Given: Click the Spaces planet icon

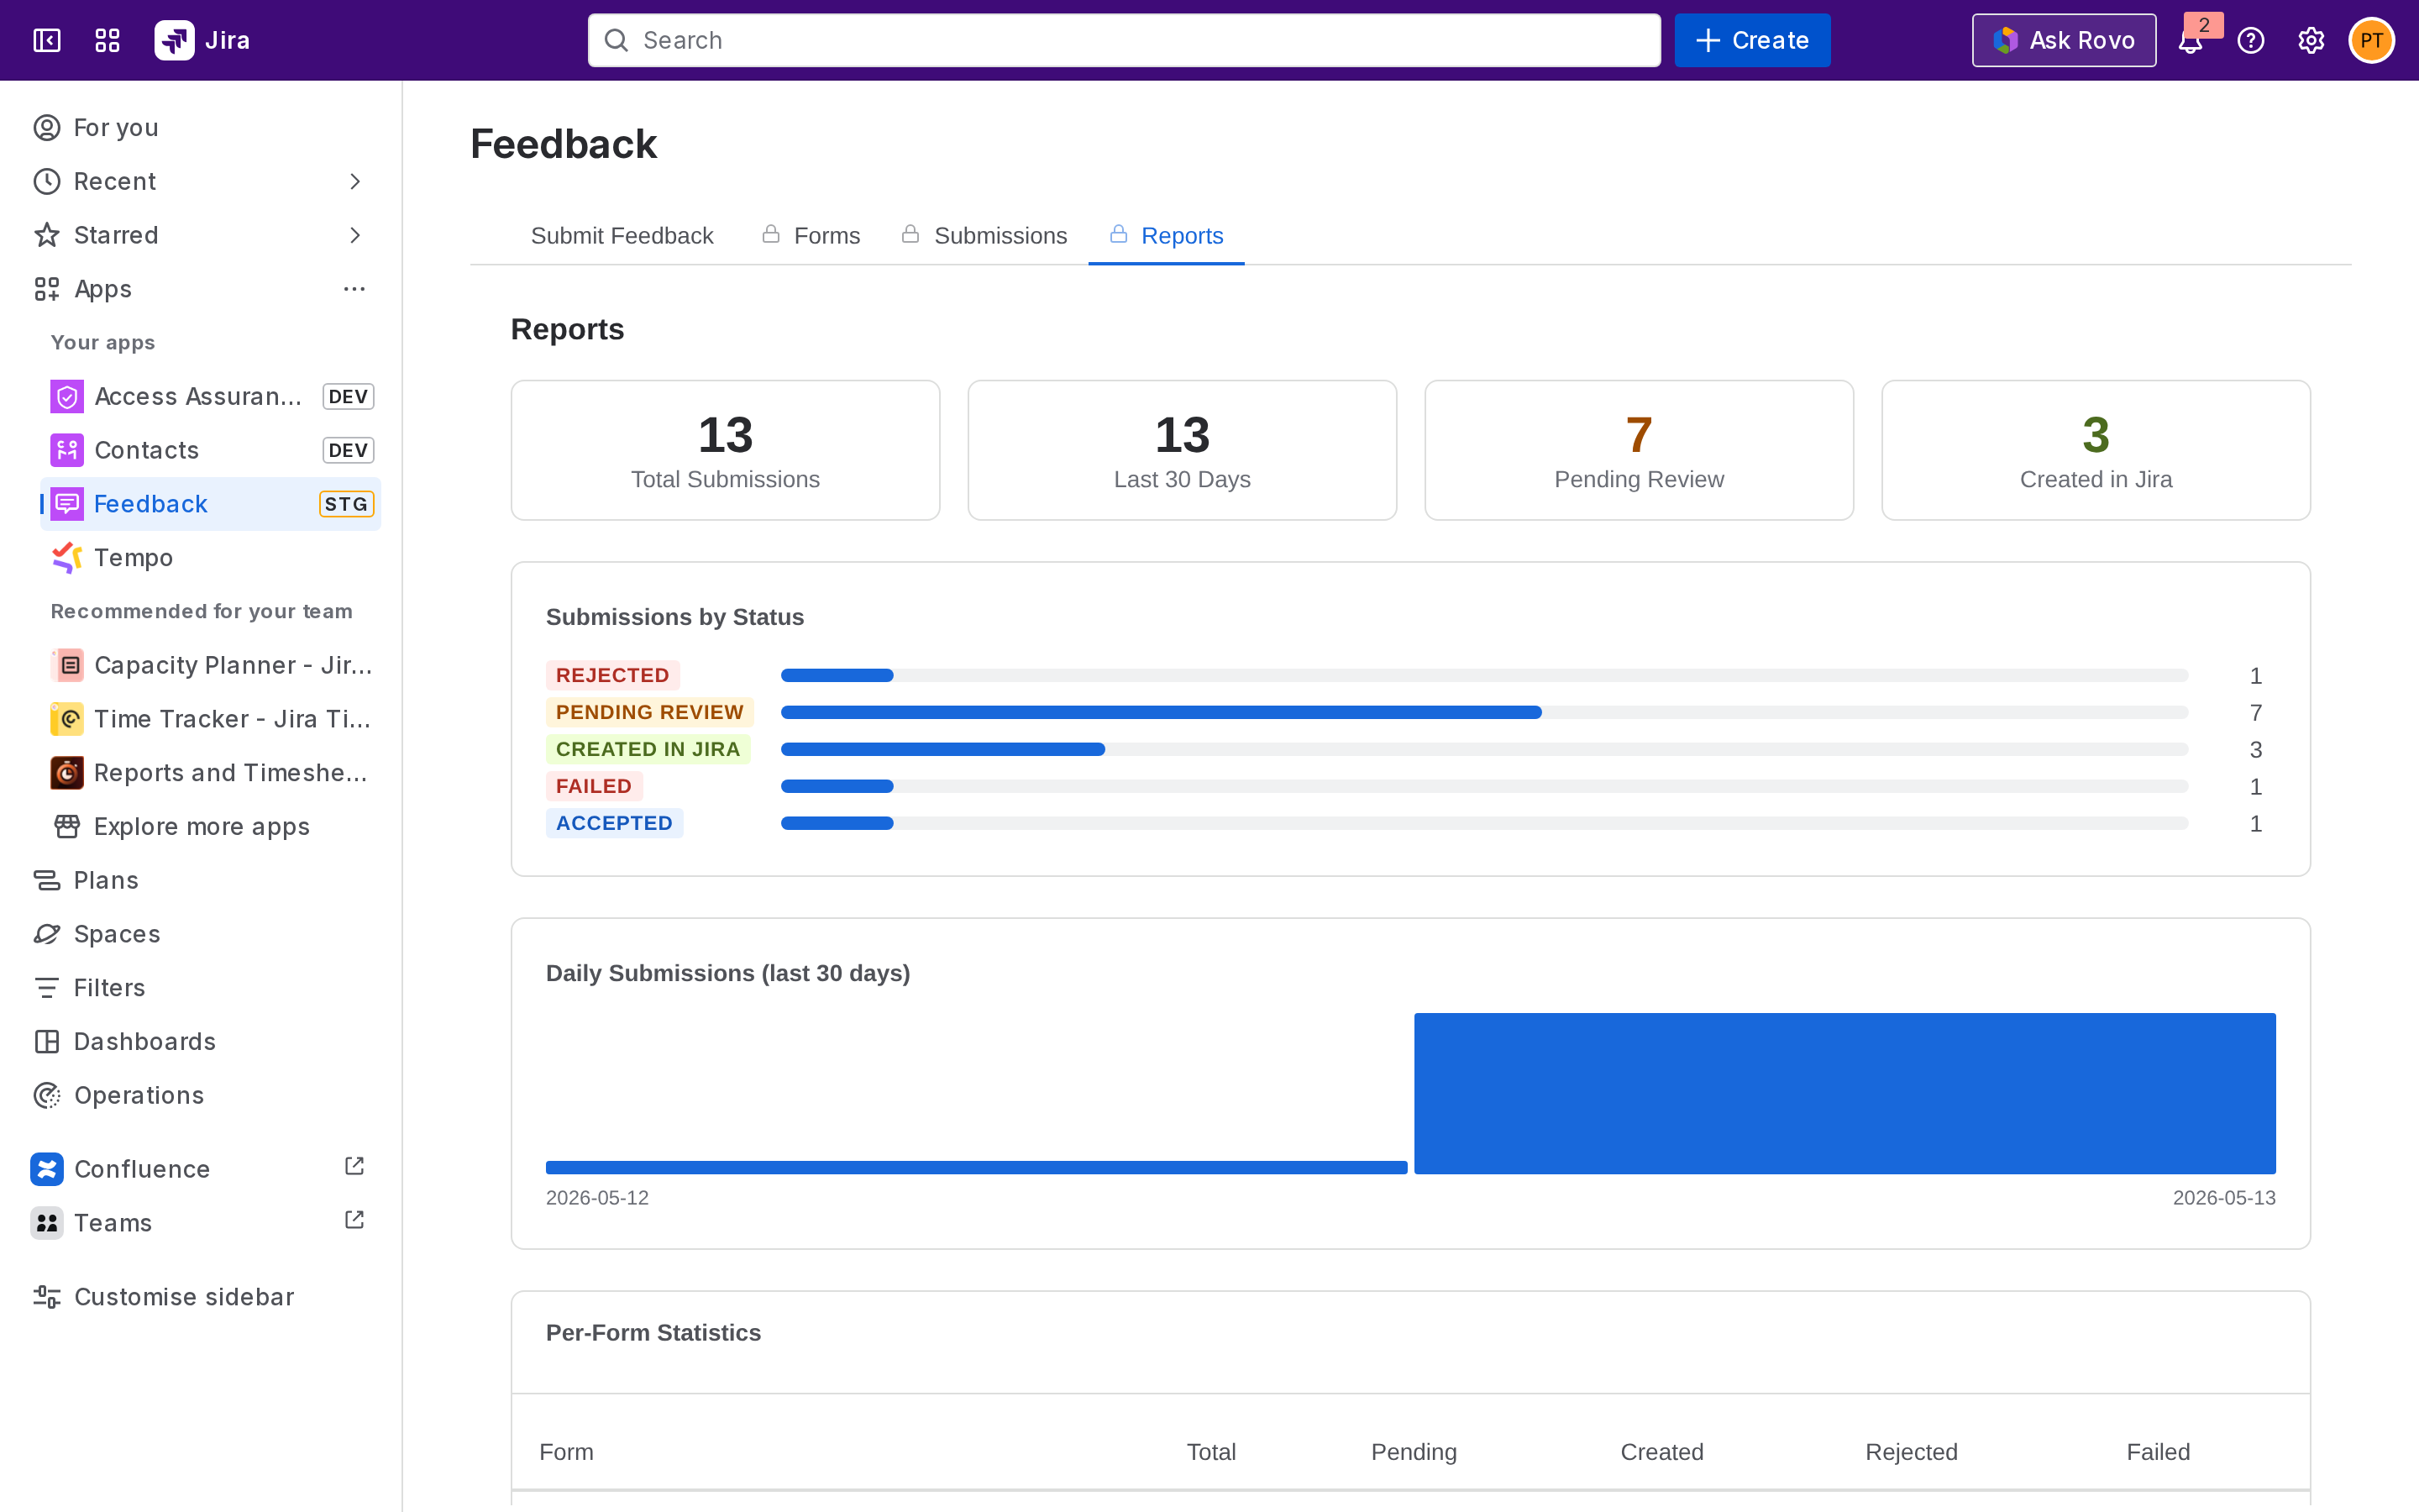Looking at the screenshot, I should [47, 934].
